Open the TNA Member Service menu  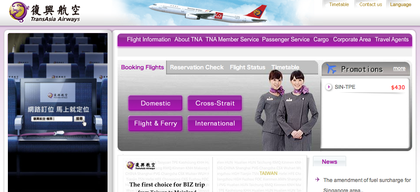point(232,40)
